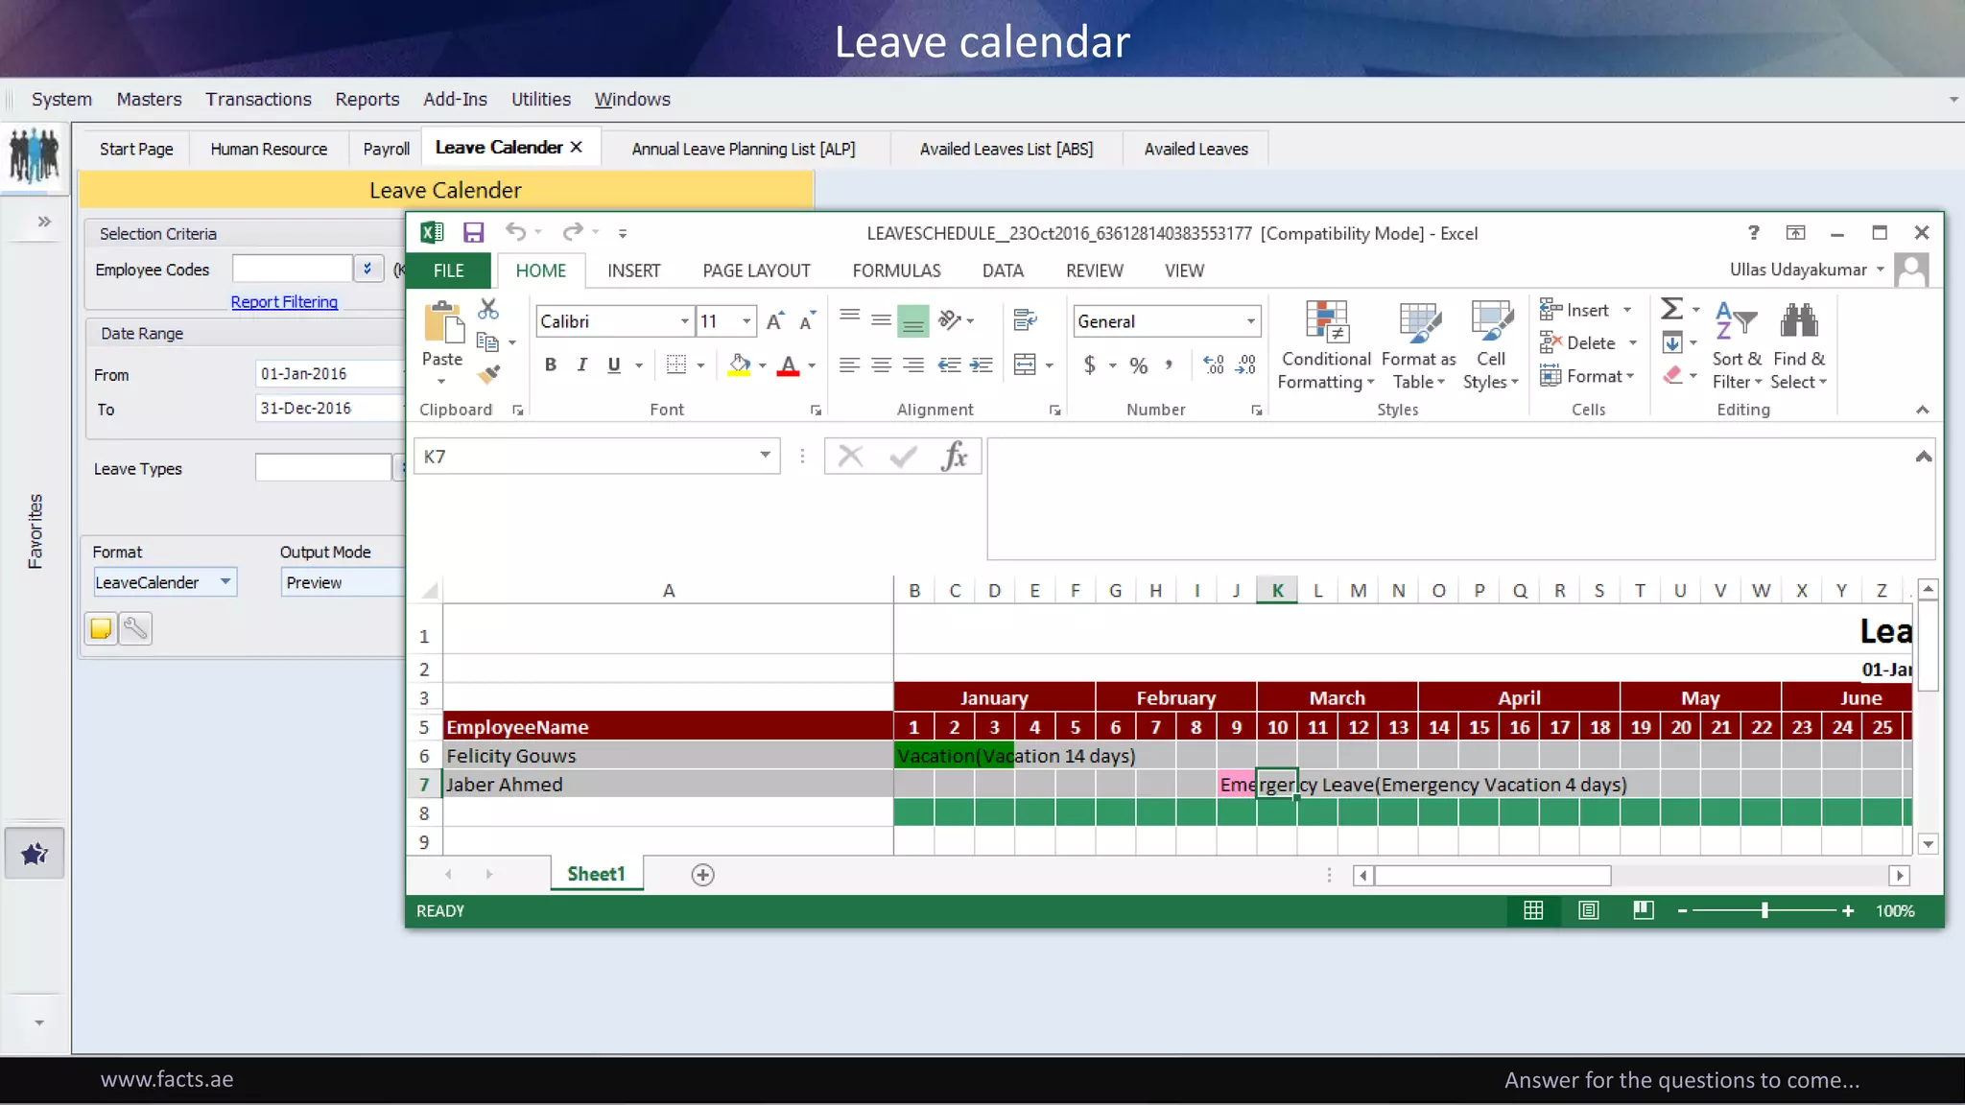Viewport: 1965px width, 1105px height.
Task: Click the Cut scissors icon
Action: tap(488, 309)
